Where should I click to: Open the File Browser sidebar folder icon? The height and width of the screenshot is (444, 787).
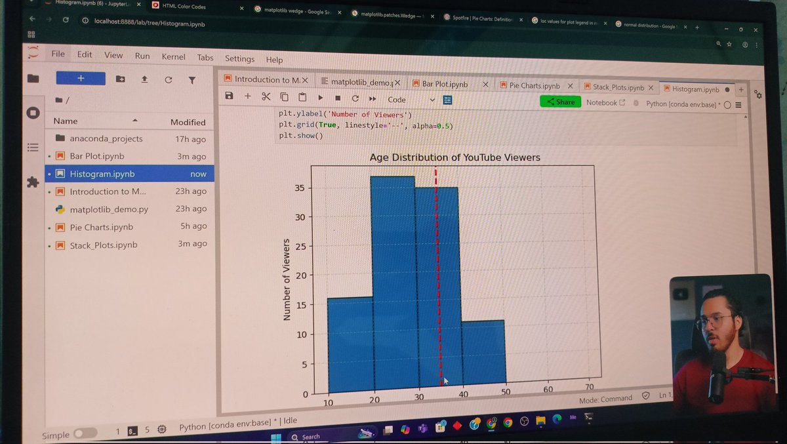(x=33, y=79)
